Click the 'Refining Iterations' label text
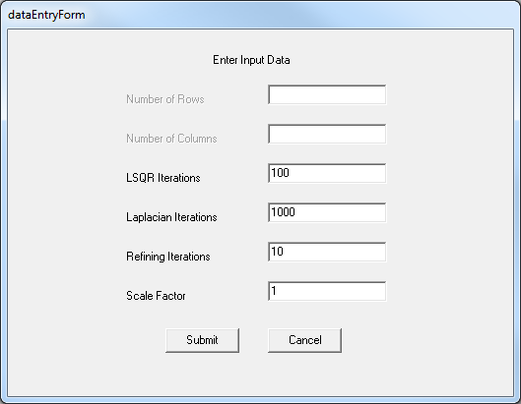521x404 pixels. tap(168, 257)
